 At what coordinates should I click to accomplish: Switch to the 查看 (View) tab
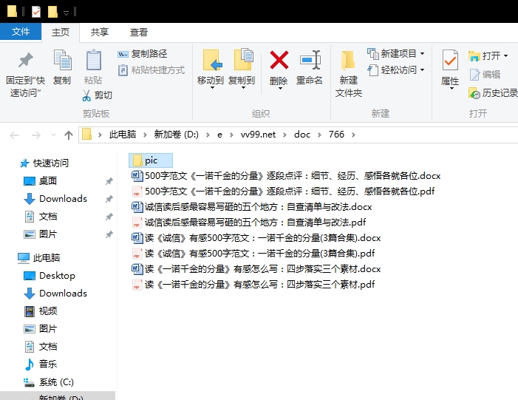click(x=139, y=33)
